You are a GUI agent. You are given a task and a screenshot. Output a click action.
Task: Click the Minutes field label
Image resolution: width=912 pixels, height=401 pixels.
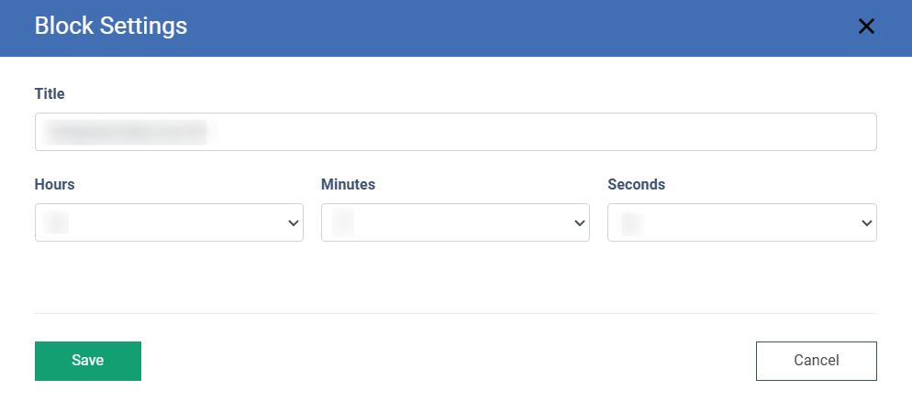348,185
